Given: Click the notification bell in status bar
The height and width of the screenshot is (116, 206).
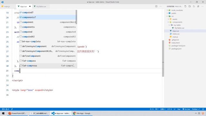Looking at the screenshot, I should click(203, 109).
